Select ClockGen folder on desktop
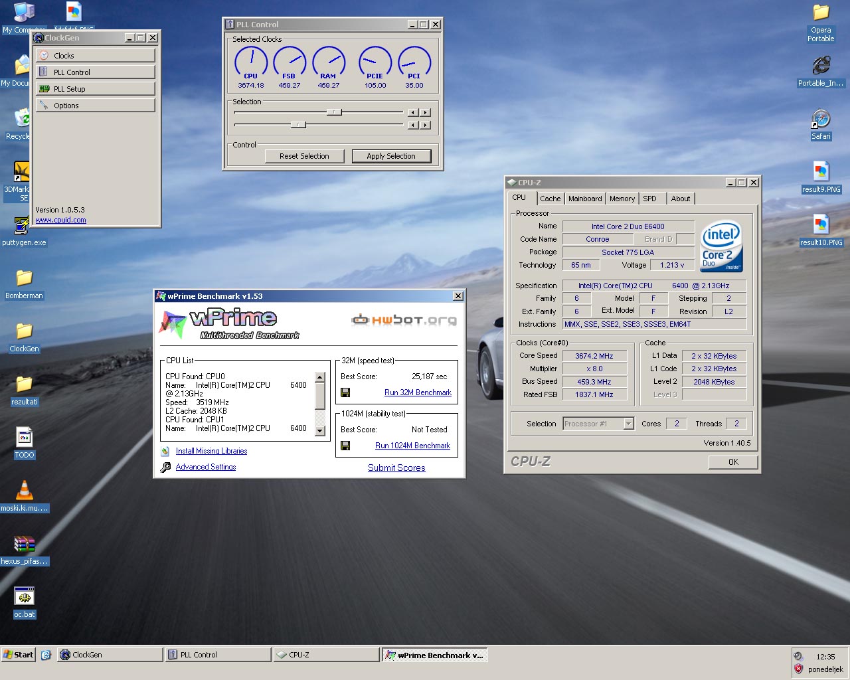 24,337
